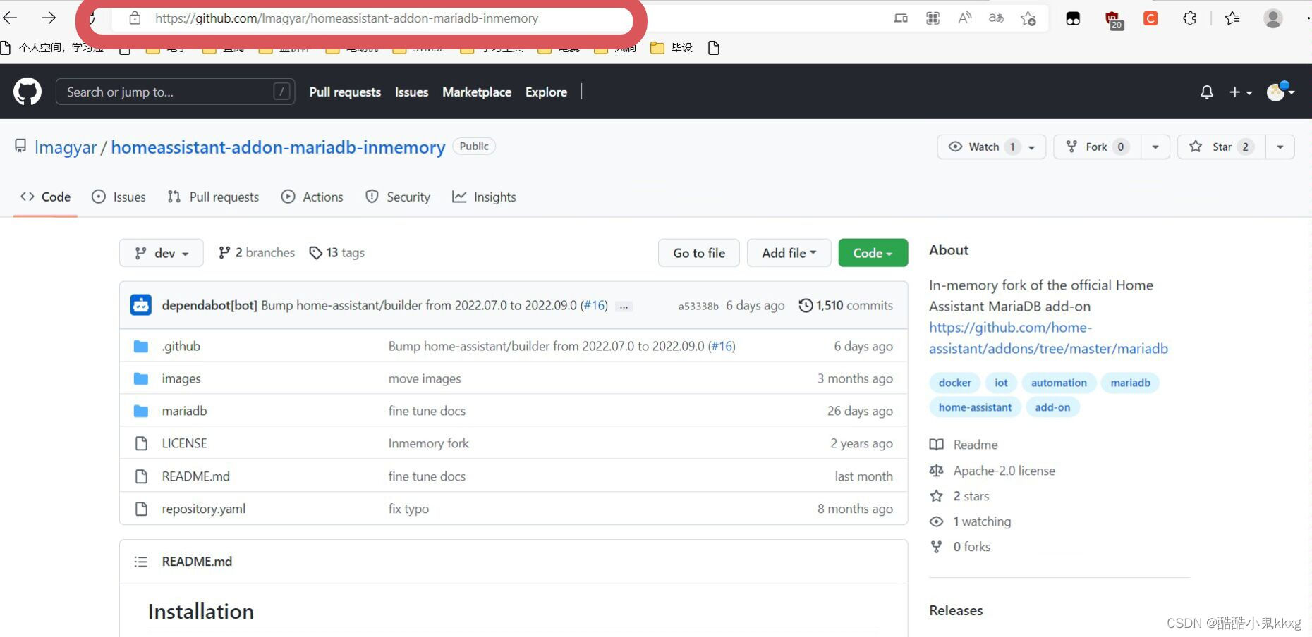Open the 毕设 bookmark folder

(672, 48)
